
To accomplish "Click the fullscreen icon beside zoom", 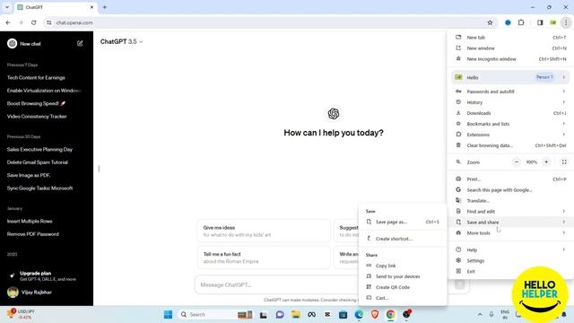I will (564, 161).
